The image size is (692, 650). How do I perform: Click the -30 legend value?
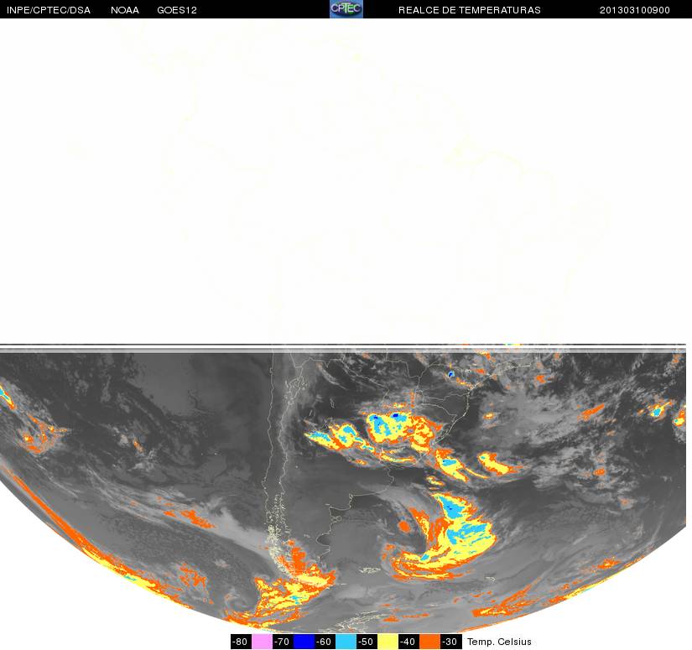450,642
